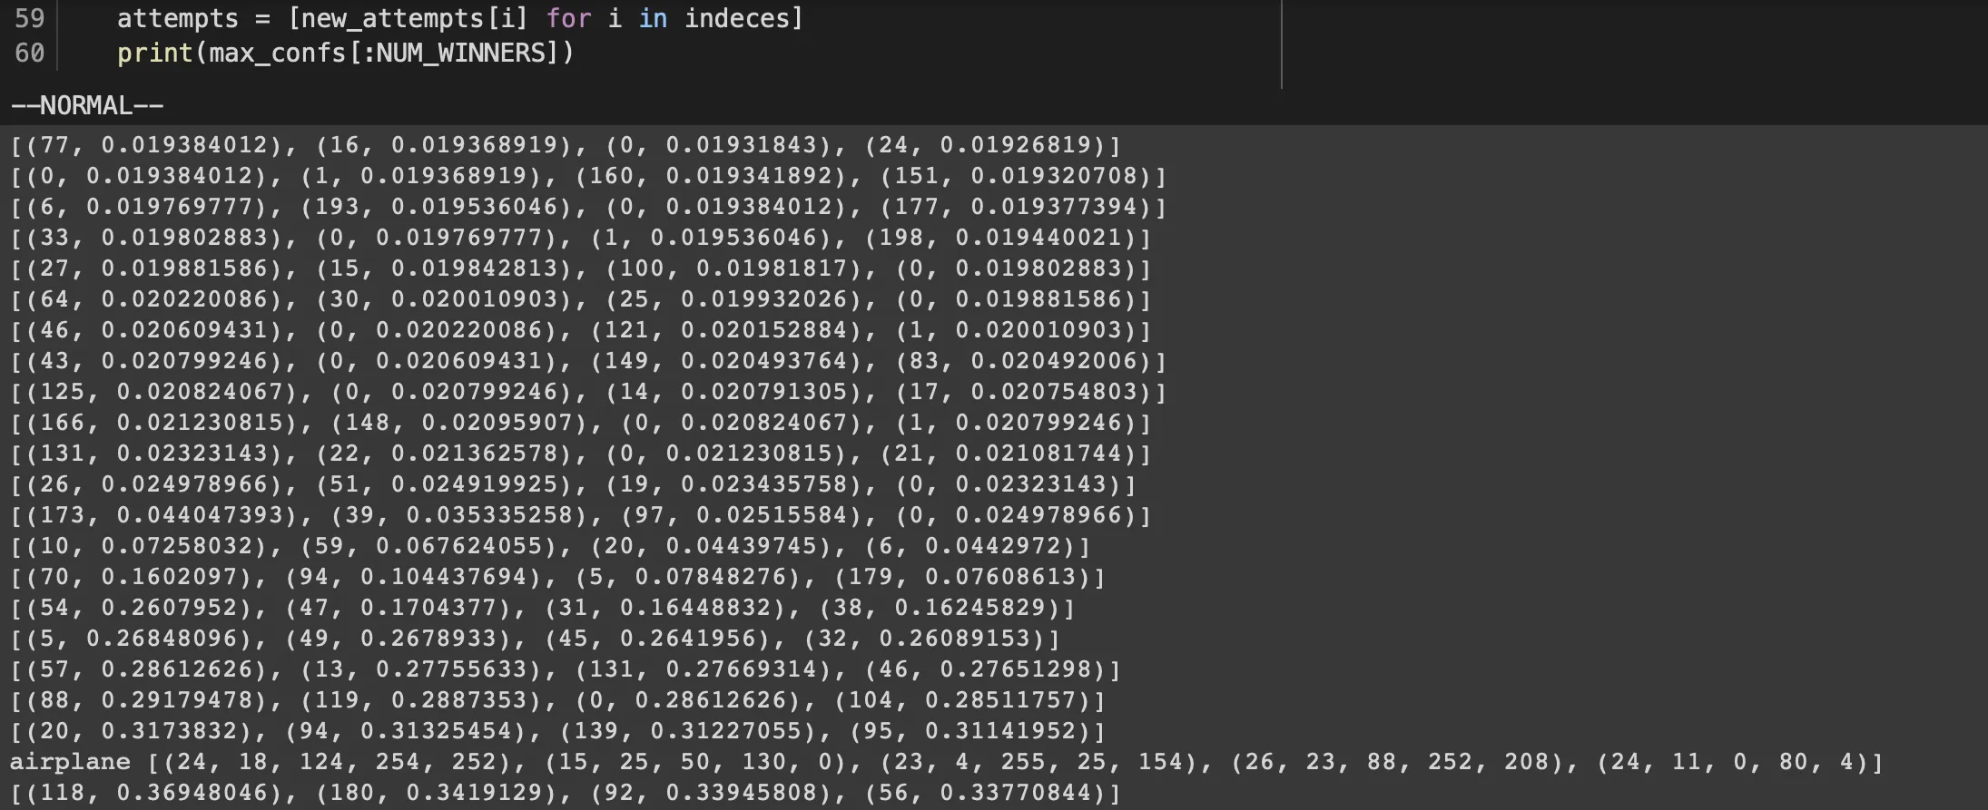
Task: Click the --NORMAL-- vim mode indicator
Action: click(x=87, y=105)
